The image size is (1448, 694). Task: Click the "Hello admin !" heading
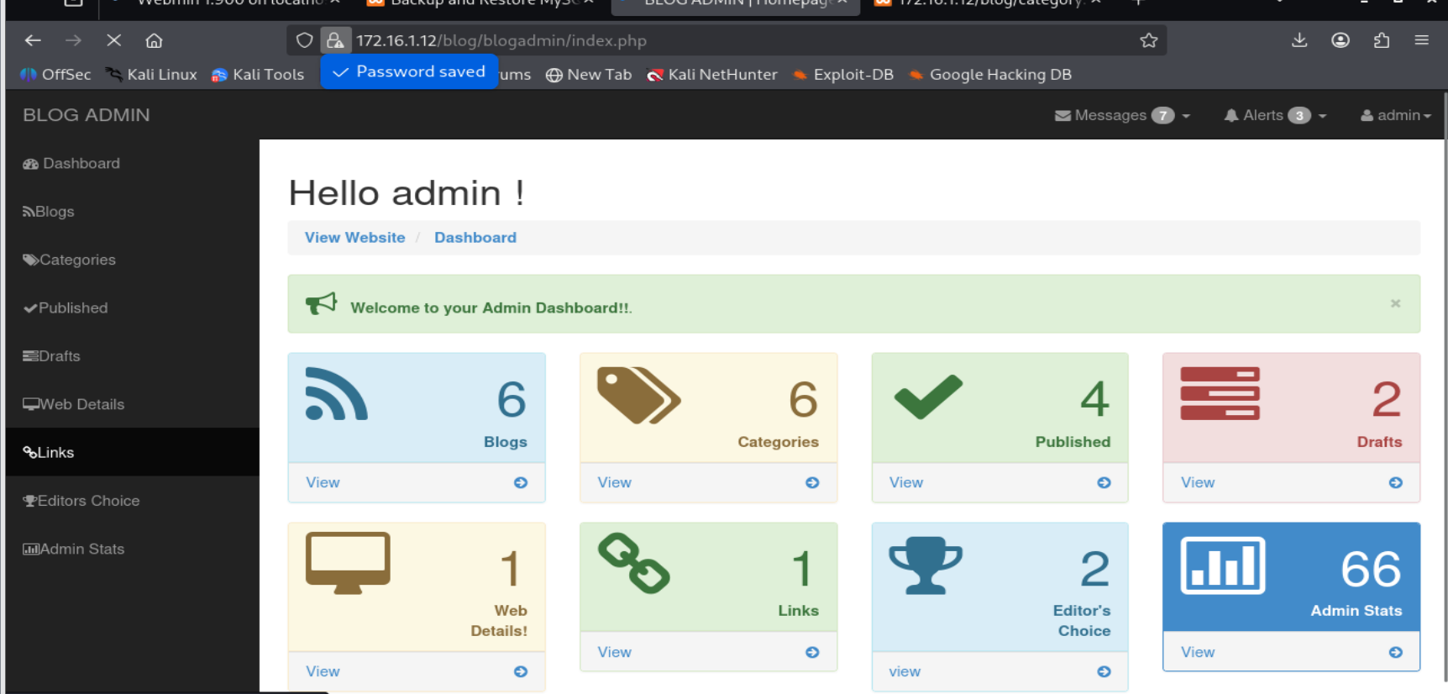pyautogui.click(x=407, y=193)
